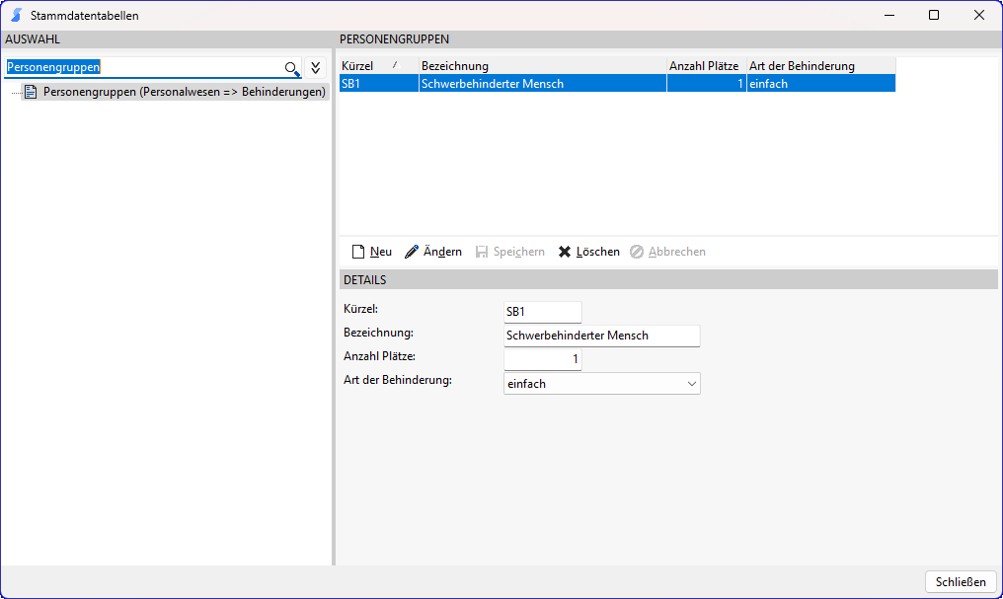
Task: Minimize the Stammdatentabellen window
Action: click(x=889, y=16)
